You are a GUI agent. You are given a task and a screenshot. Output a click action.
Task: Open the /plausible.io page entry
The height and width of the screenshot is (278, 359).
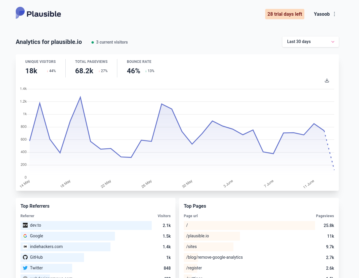(197, 236)
